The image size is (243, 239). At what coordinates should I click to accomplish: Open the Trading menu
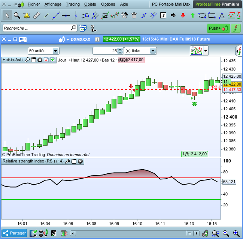tap(73, 4)
